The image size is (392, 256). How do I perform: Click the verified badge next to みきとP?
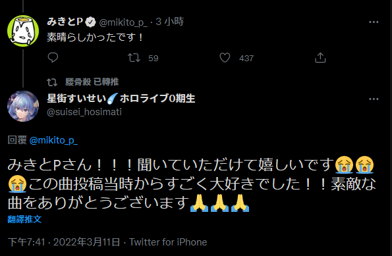pos(90,22)
